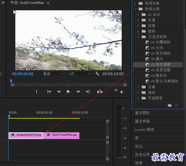Click the timeline vertical scroll top handle
Image resolution: width=186 pixels, height=166 pixels.
click(107, 121)
